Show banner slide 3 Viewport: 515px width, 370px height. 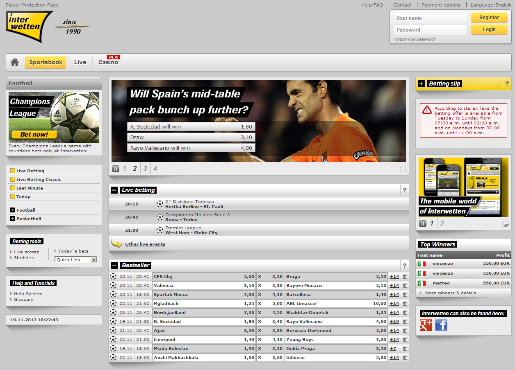(x=145, y=168)
